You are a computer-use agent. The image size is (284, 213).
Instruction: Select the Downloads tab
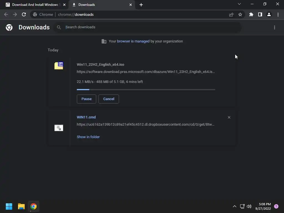point(102,5)
